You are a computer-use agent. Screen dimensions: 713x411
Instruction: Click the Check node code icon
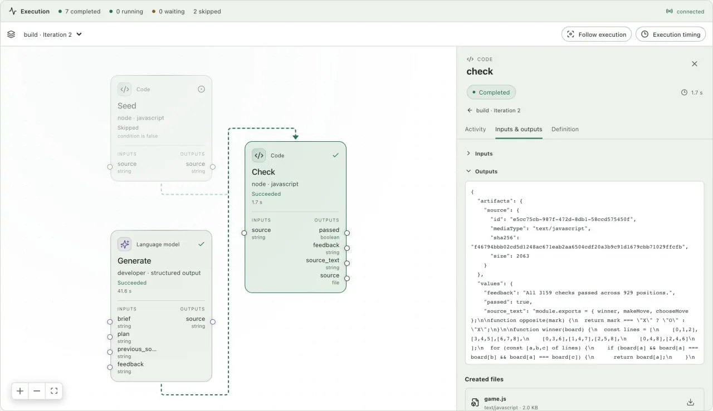click(259, 155)
